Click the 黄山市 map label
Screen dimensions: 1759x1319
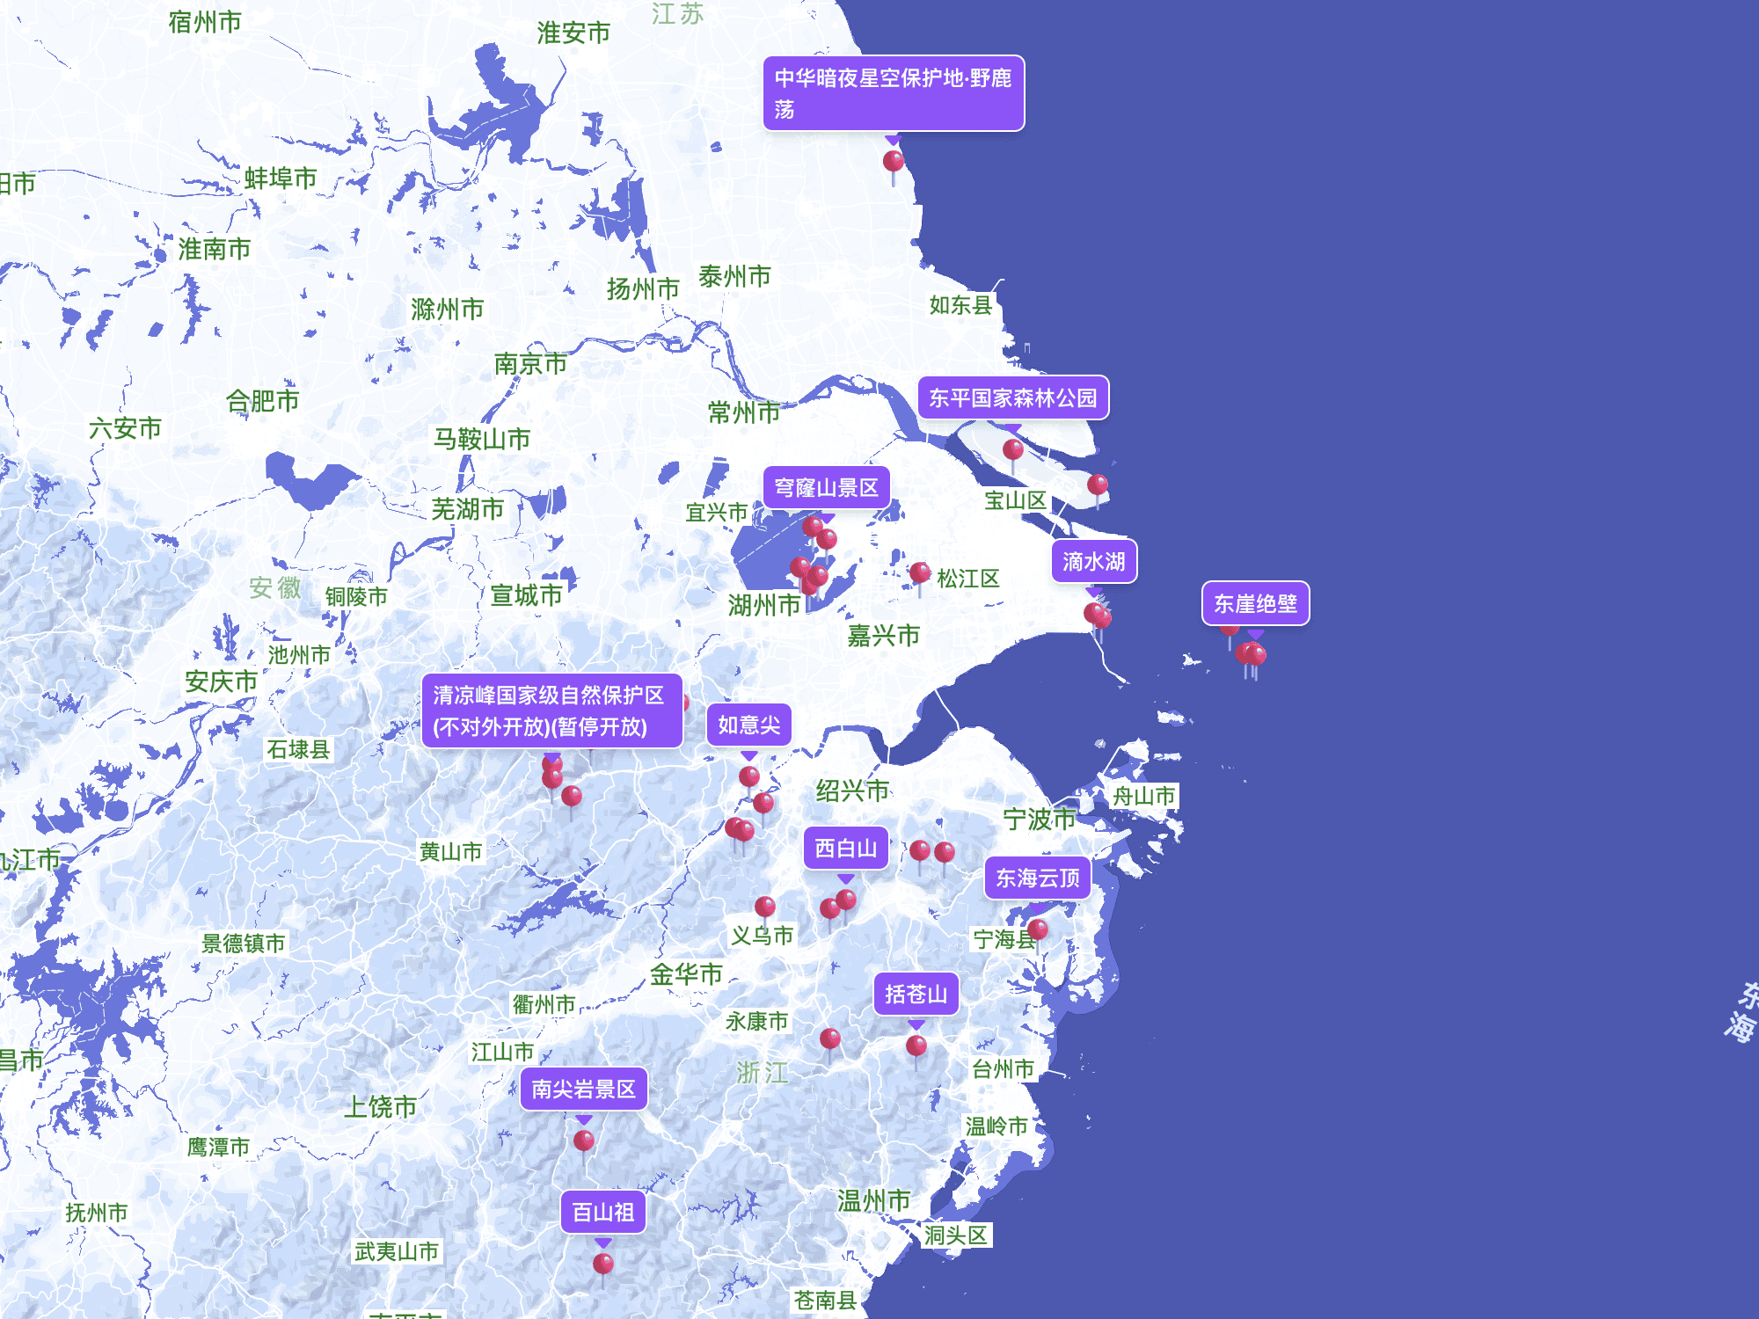(450, 851)
